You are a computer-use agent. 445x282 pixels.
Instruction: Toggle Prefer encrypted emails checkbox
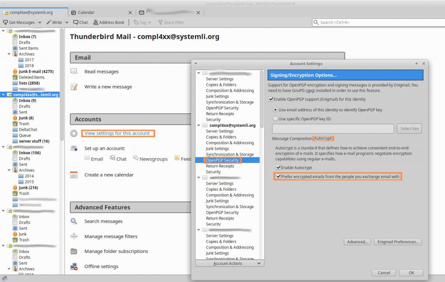[278, 176]
